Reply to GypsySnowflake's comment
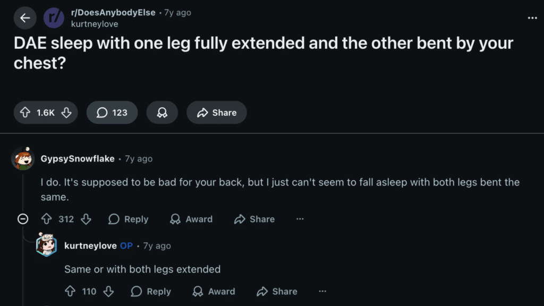Screen dimensions: 544x306 click(127, 219)
